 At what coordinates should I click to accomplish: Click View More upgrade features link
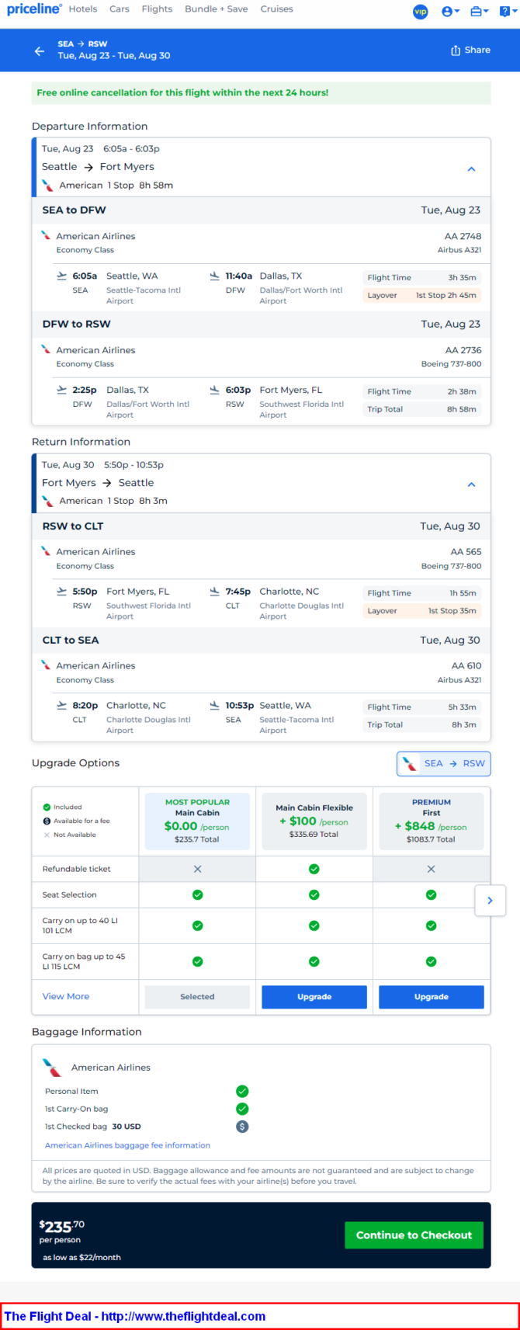coord(66,997)
